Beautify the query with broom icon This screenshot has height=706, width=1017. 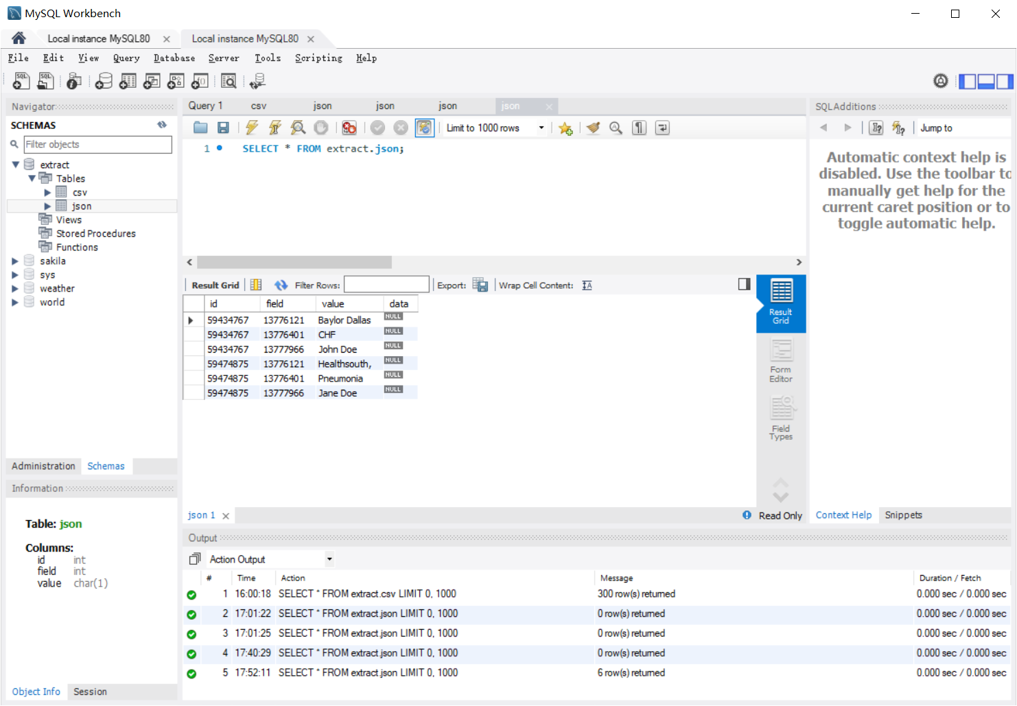click(594, 128)
